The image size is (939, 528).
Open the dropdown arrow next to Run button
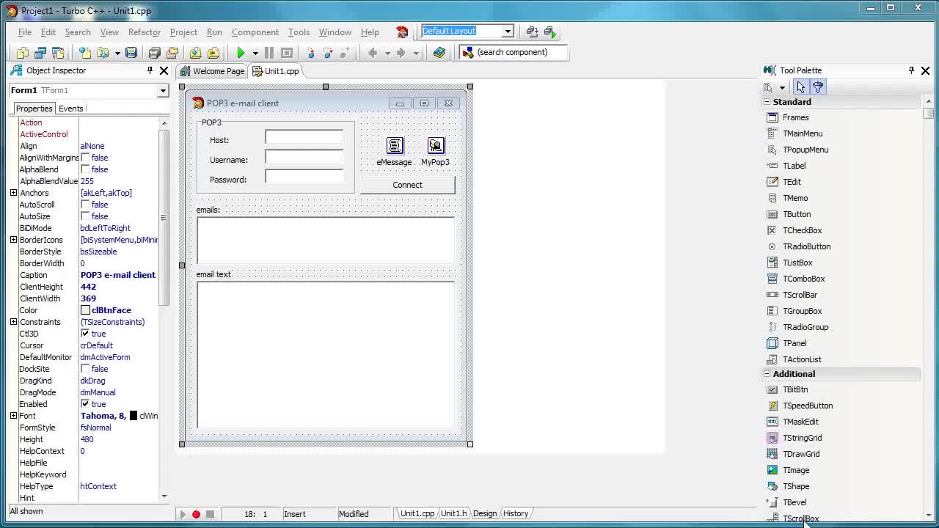pos(255,53)
